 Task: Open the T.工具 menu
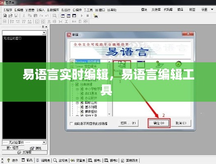[88, 10]
